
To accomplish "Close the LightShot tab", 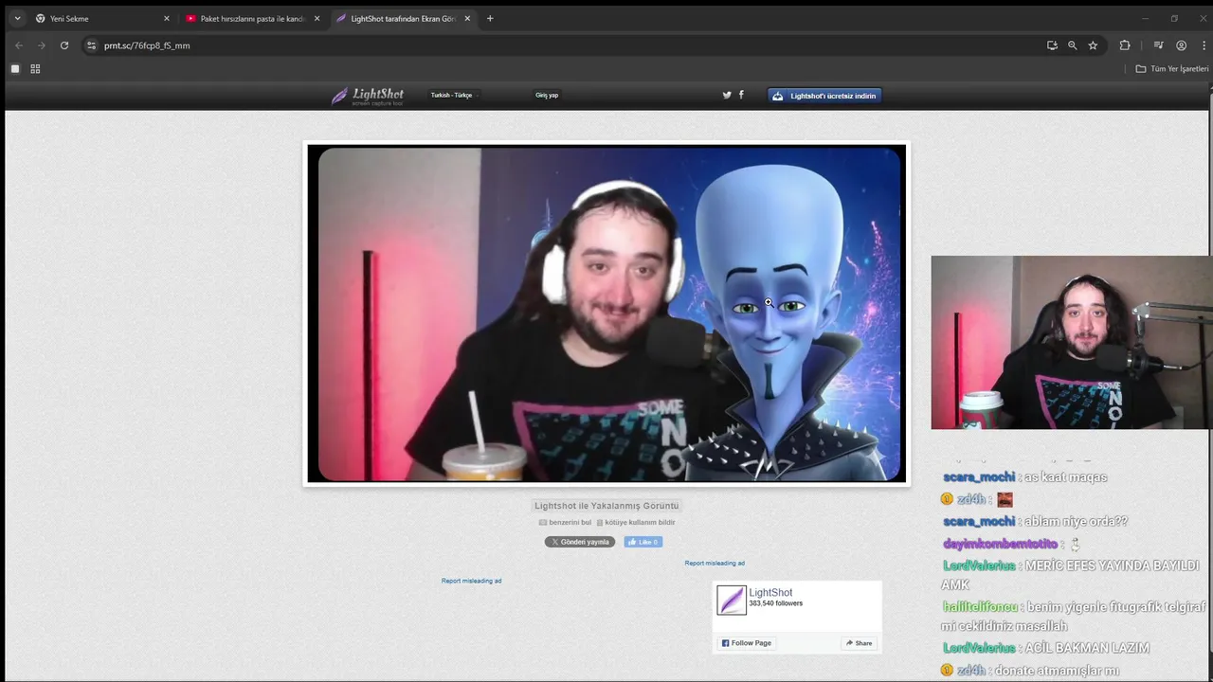I will 467,18.
